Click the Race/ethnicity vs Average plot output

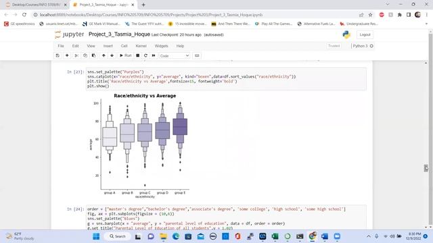click(140, 146)
